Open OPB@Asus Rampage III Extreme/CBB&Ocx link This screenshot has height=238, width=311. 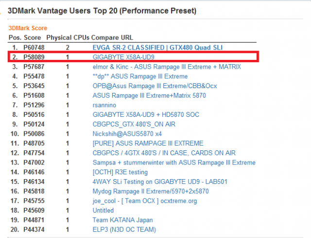point(155,86)
